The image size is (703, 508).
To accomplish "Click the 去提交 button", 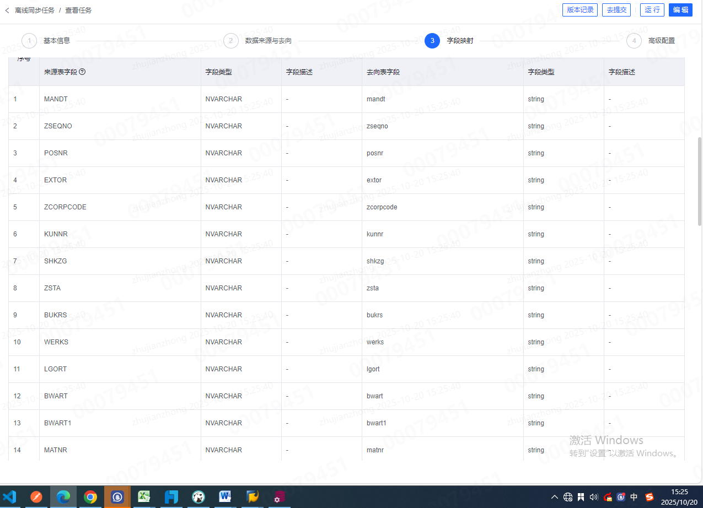I will point(616,10).
